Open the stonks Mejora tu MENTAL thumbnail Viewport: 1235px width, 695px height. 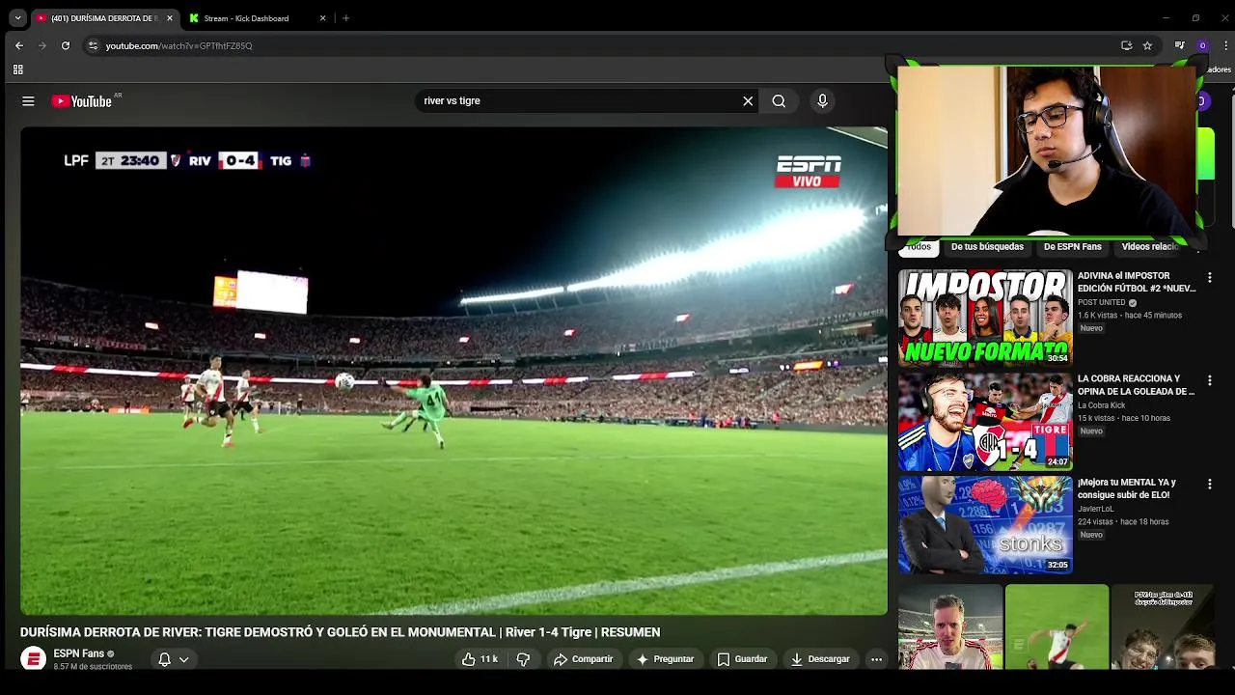985,525
